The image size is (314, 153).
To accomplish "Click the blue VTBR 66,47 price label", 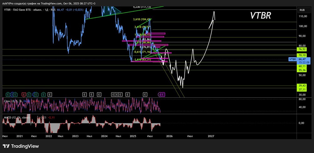I will [300, 61].
